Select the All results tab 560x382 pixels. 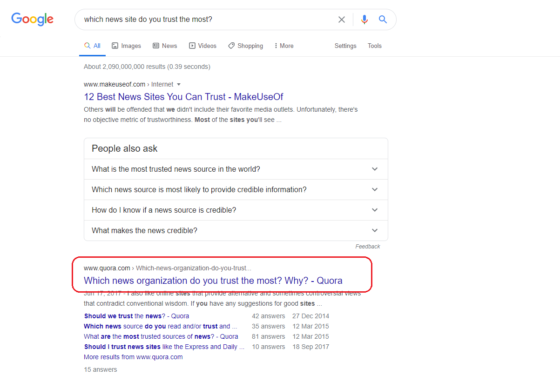(92, 46)
